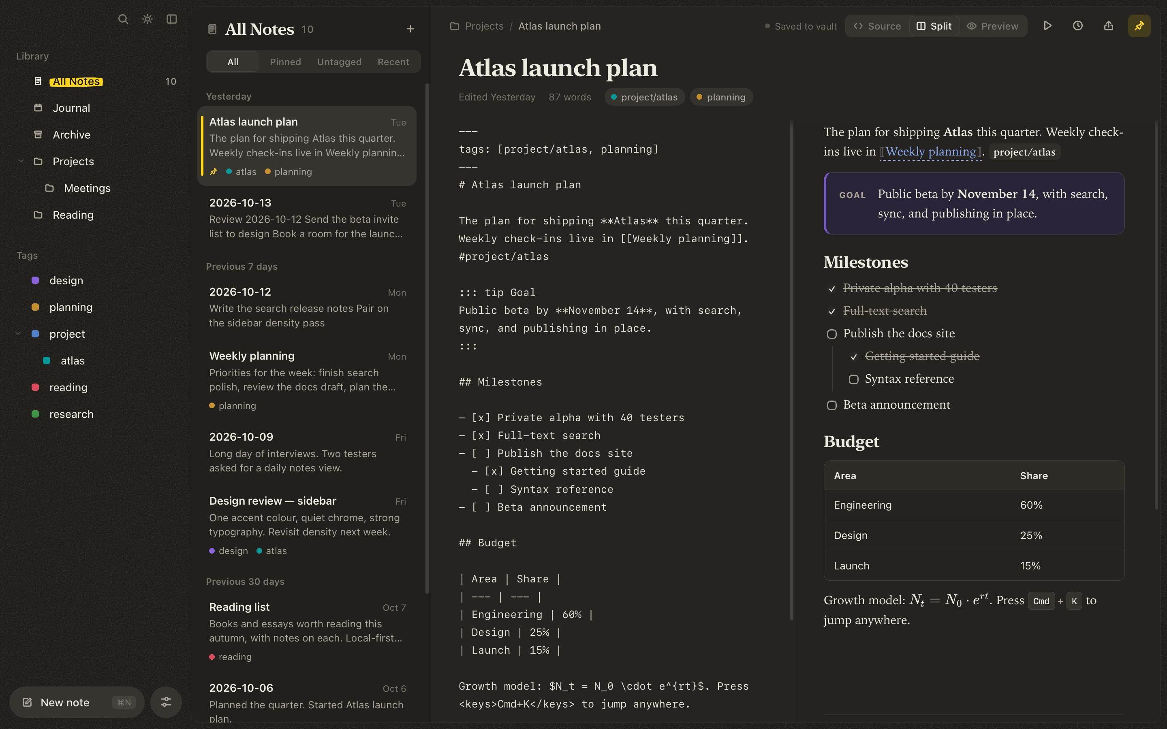This screenshot has width=1167, height=729.
Task: Click the source editor scrollbar
Action: [791, 370]
